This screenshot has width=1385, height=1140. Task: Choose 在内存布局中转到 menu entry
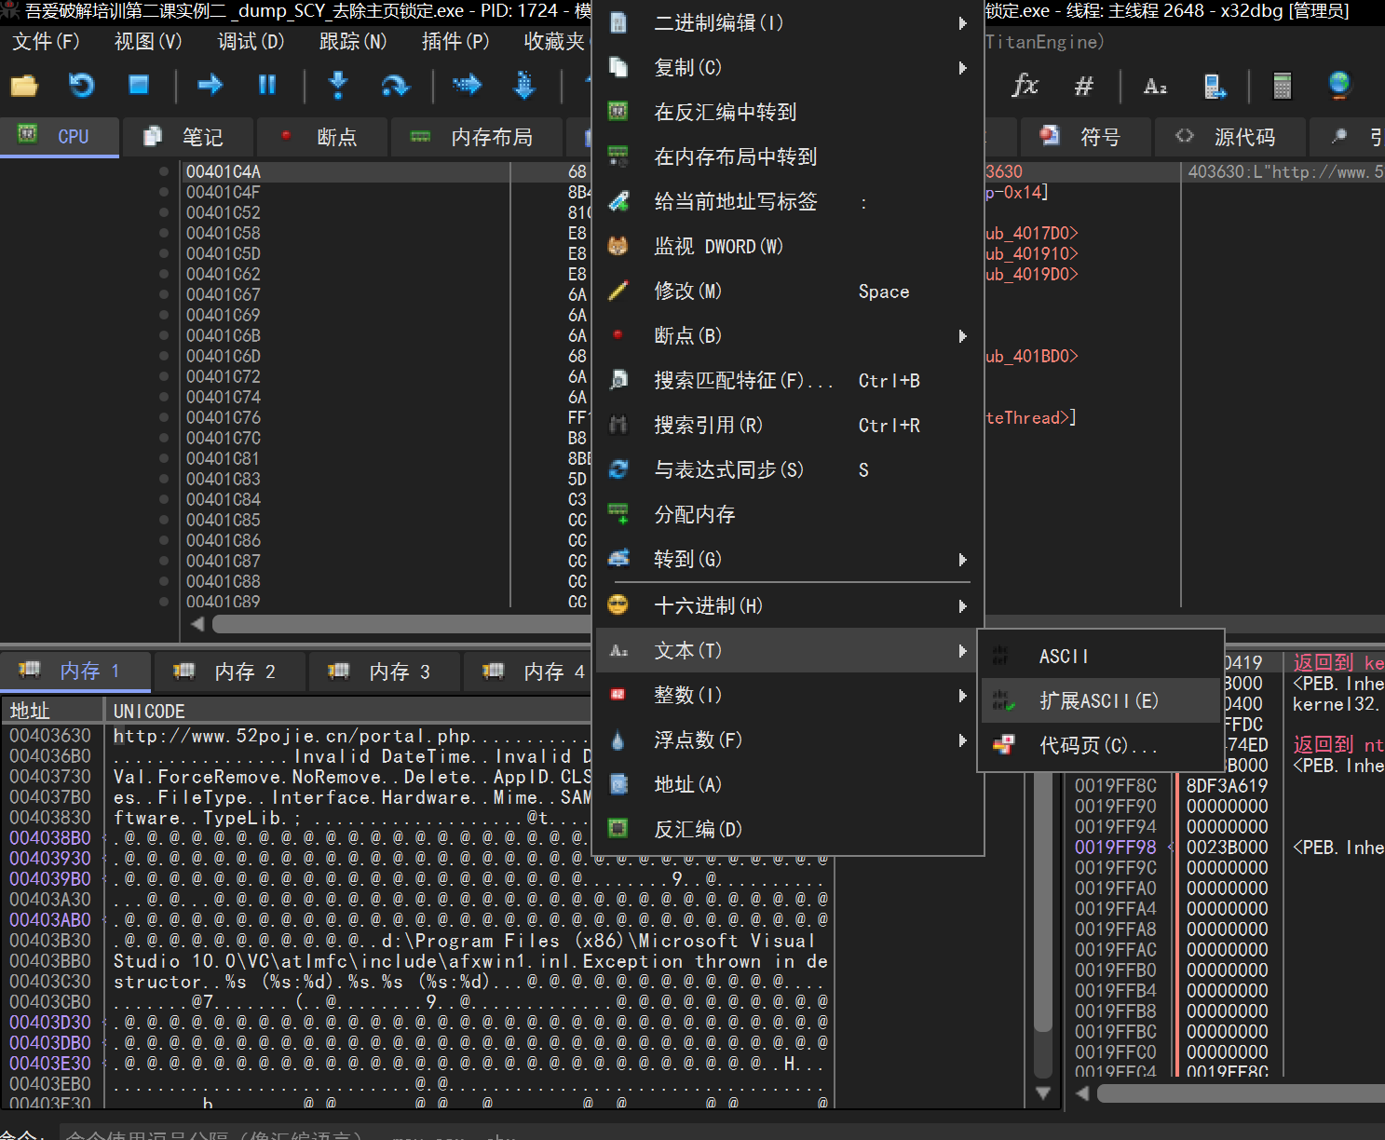pos(788,156)
